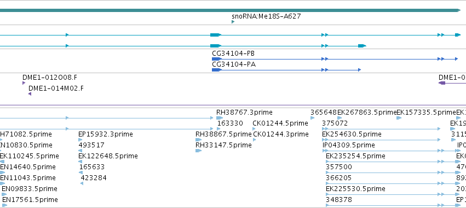Select the RH38867.5prime label
The height and width of the screenshot is (208, 466).
pos(223,134)
